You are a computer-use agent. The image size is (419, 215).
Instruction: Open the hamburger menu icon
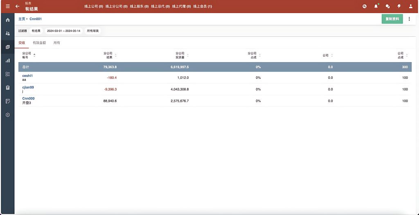point(8,6)
